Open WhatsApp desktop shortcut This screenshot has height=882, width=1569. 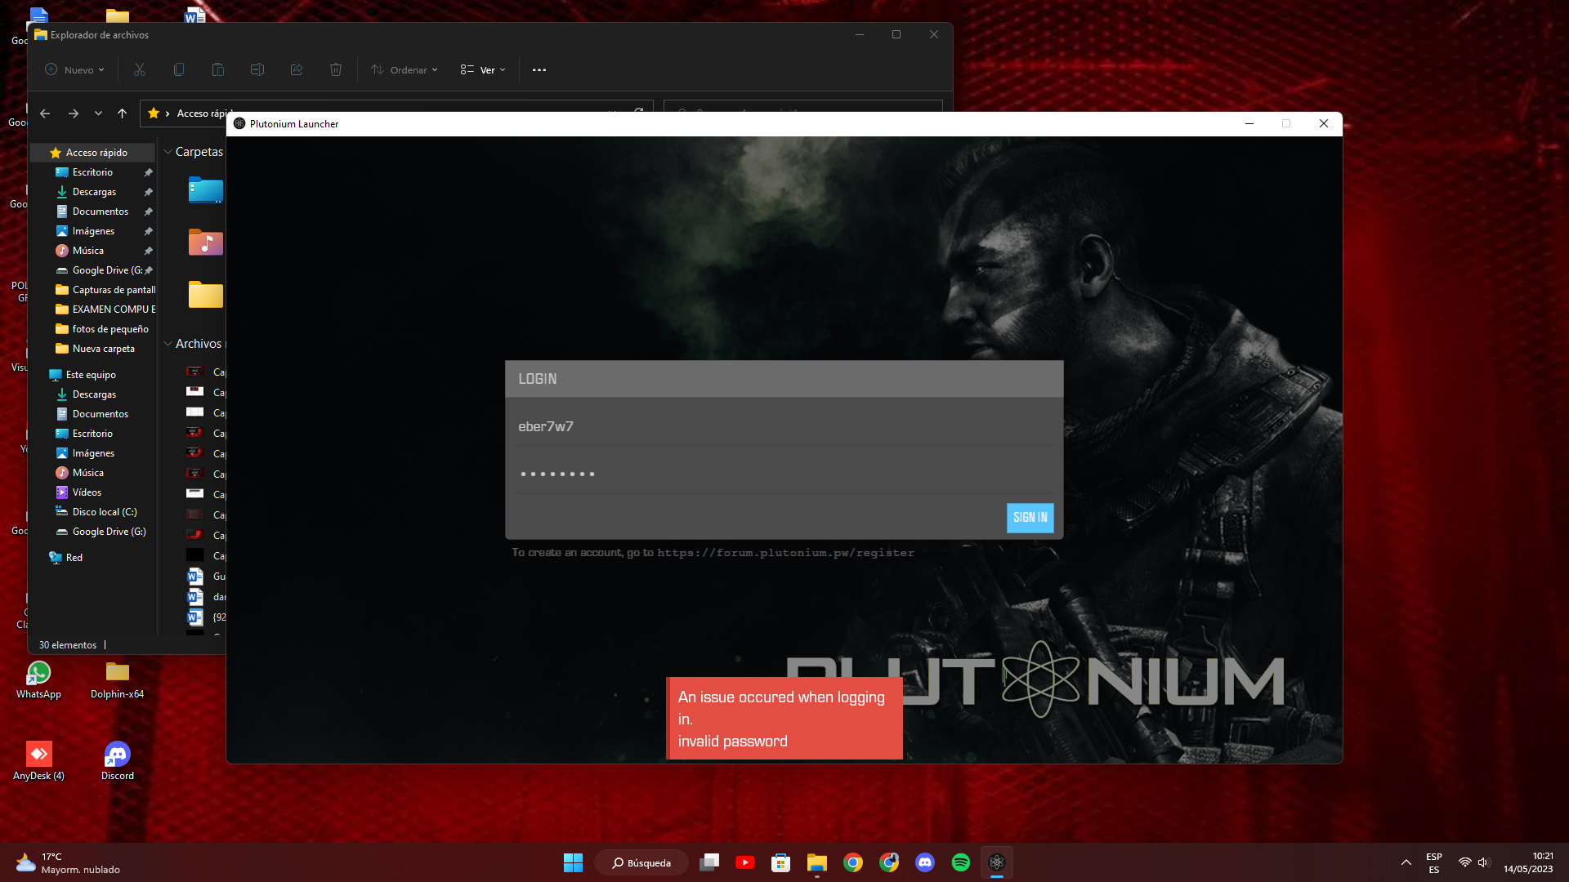(38, 680)
